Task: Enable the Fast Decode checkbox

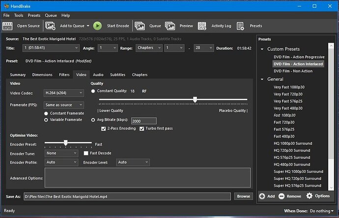Action: point(86,153)
